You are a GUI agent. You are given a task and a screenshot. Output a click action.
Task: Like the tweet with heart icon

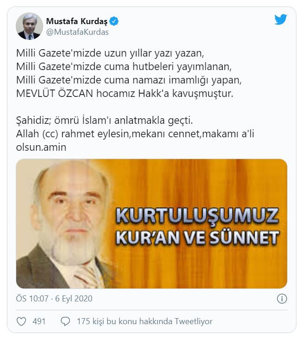coord(21,321)
